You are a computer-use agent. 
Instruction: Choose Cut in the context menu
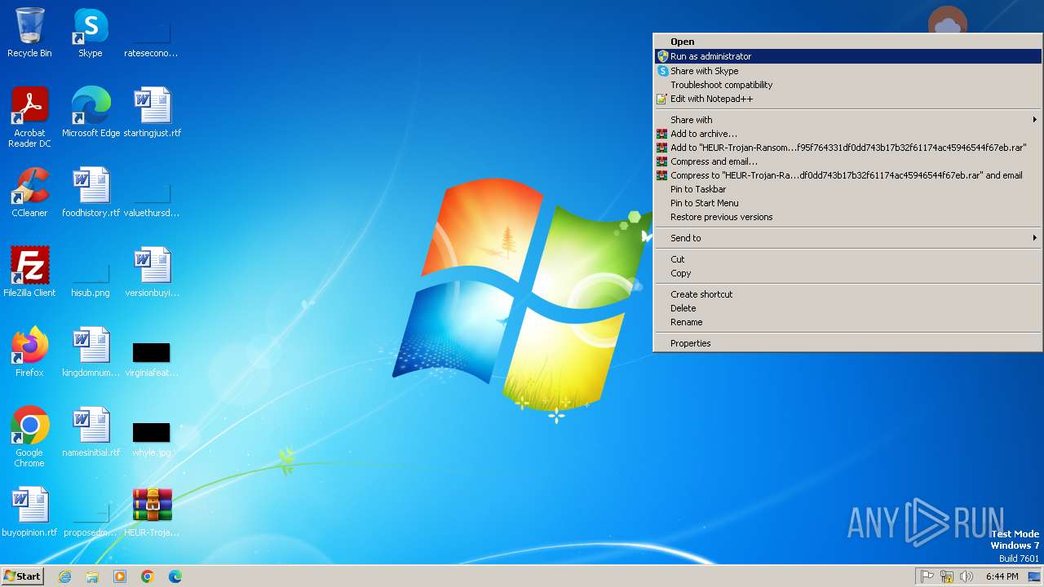[848, 259]
